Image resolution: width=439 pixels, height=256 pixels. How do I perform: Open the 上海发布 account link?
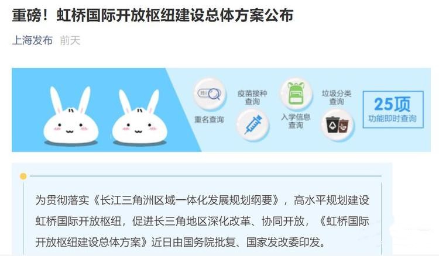pos(32,40)
